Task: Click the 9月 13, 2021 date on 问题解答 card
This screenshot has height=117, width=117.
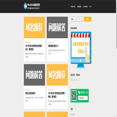Action: point(28,90)
